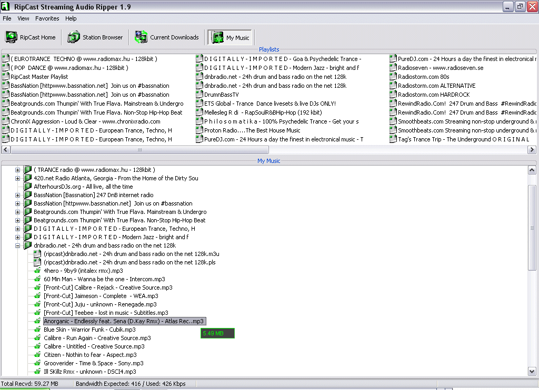Click music icon for 60 Min Man mp3

coord(37,279)
